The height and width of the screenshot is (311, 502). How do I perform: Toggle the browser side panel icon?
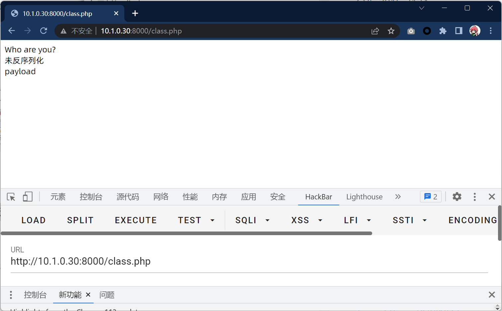click(459, 31)
